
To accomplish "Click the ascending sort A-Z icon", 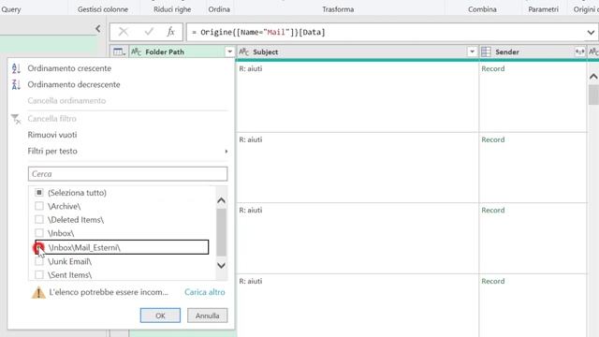I will [x=16, y=68].
